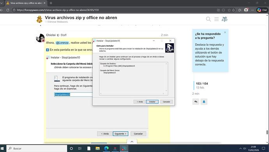Viewport: 269px width, 152px height.
Task: Click Cancelar in the front installer dialog
Action: click(166, 102)
